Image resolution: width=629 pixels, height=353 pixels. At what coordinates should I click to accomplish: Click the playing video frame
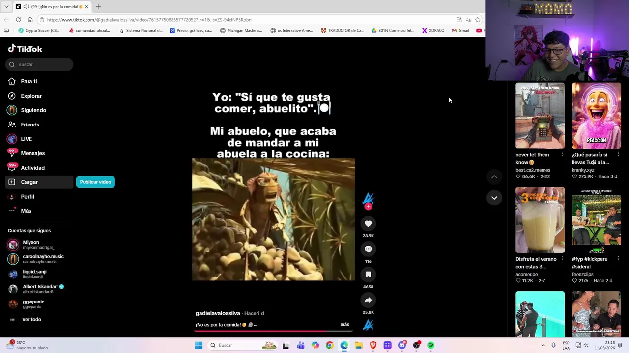click(273, 219)
